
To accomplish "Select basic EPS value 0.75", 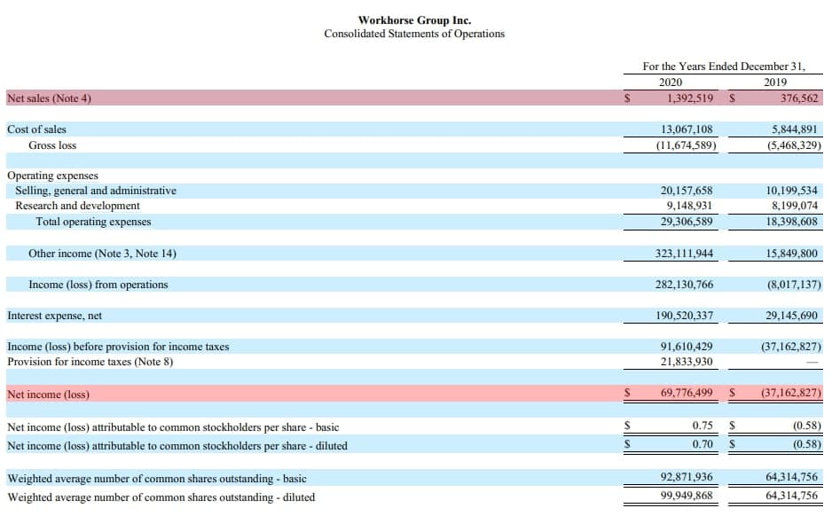I will pos(702,426).
